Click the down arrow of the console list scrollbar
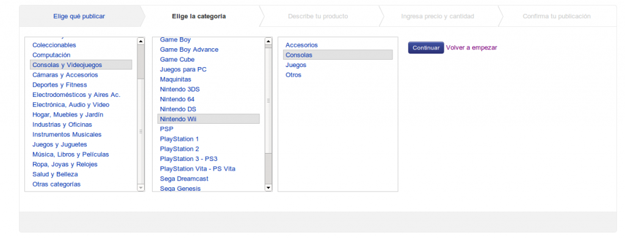 [x=269, y=188]
